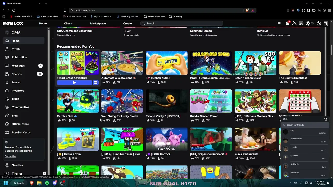Click the RoPro extension icon in the Roblox header
333x187 pixels.
tap(326, 23)
